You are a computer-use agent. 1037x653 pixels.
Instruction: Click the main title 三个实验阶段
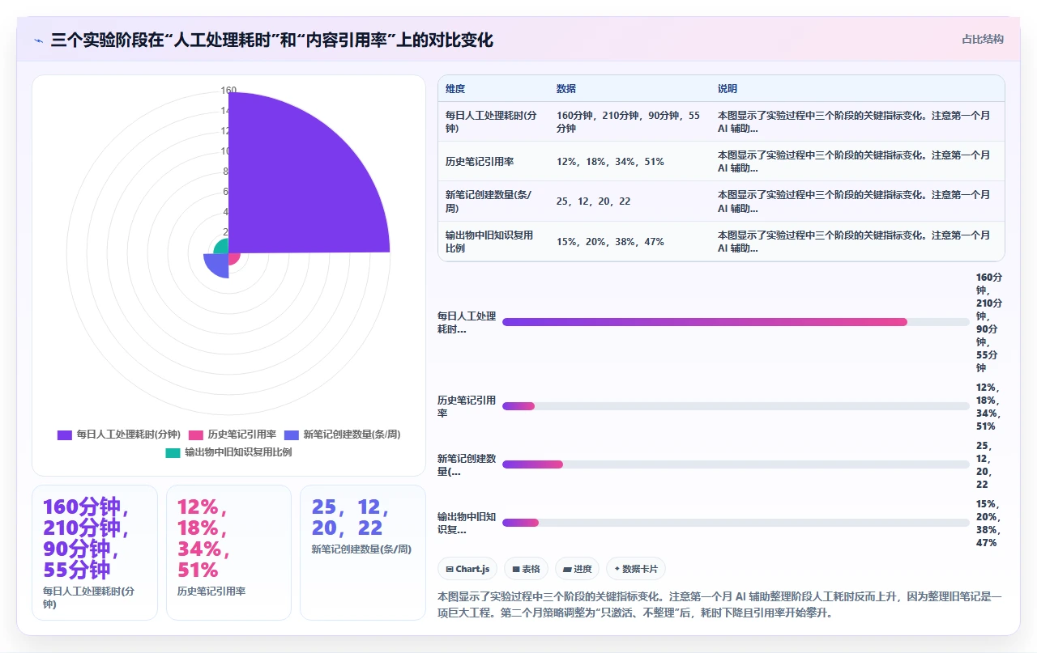[271, 40]
